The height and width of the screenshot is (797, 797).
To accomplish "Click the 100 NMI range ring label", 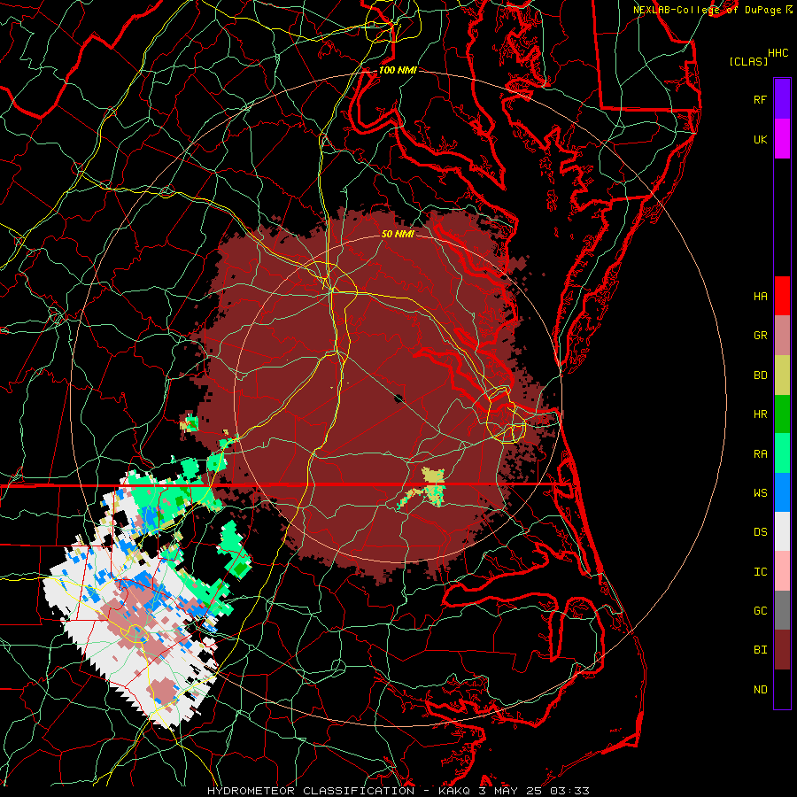I will point(398,70).
